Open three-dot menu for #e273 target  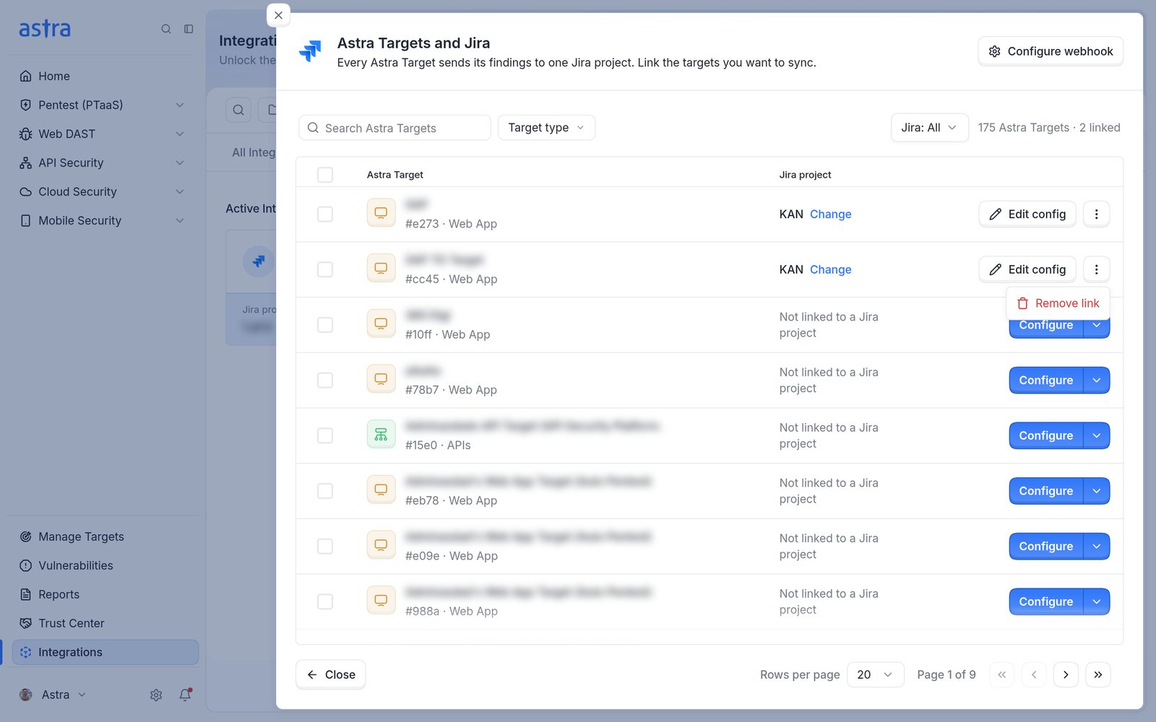[1096, 214]
